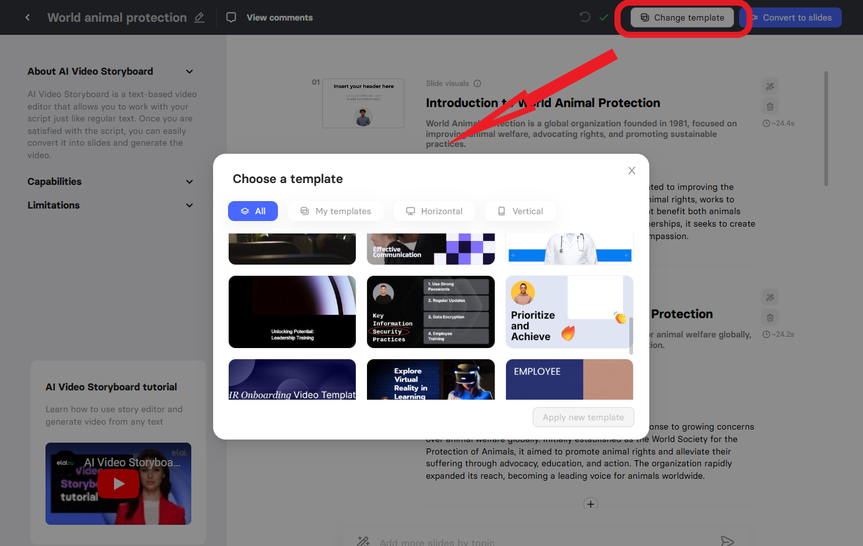This screenshot has height=546, width=863.
Task: Click the template list scrollbar
Action: (x=631, y=335)
